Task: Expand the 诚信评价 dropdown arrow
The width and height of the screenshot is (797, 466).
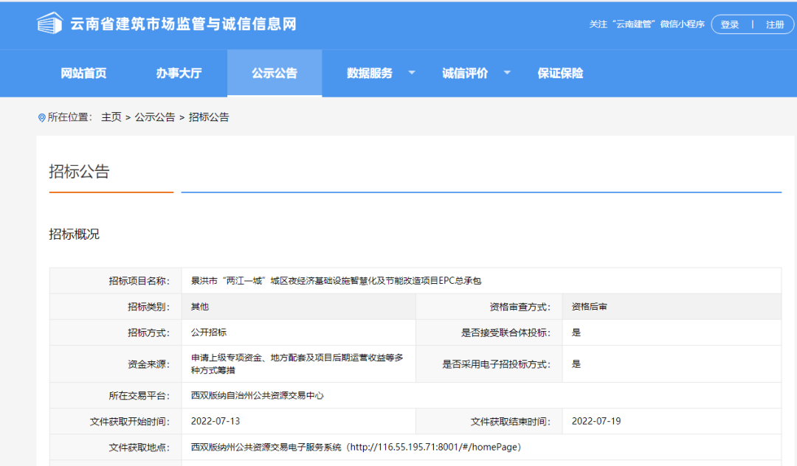Action: pyautogui.click(x=507, y=73)
